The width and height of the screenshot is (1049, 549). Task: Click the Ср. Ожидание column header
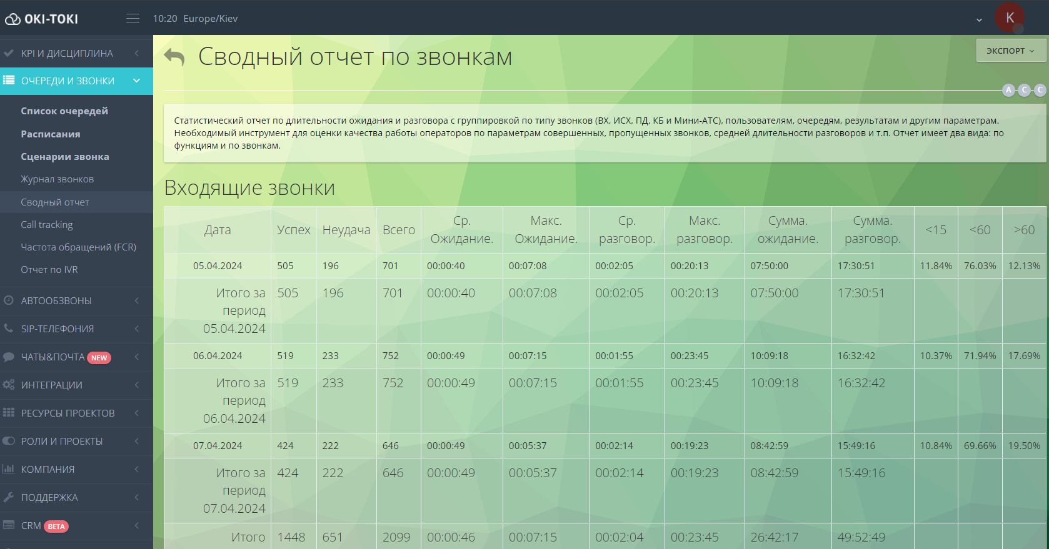462,230
